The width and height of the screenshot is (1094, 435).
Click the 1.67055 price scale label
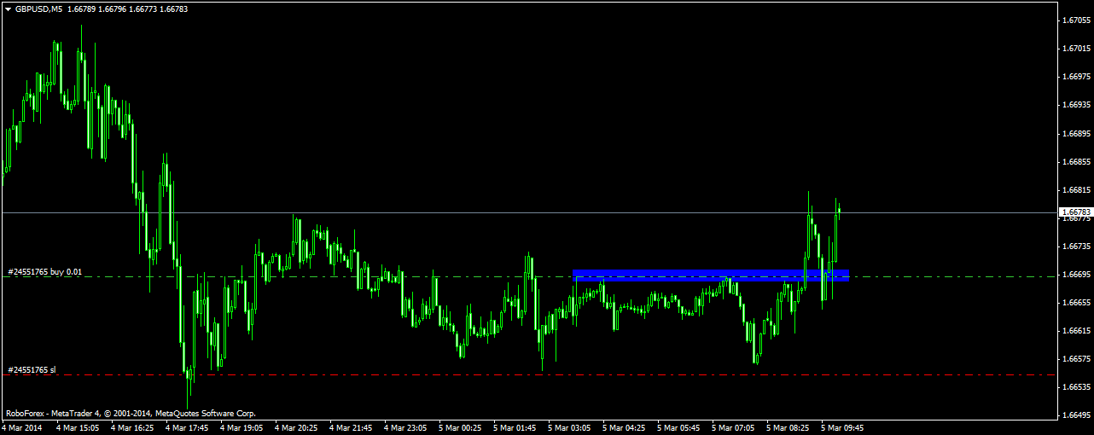pyautogui.click(x=1076, y=20)
